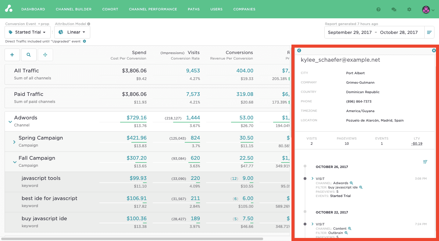This screenshot has height=241, width=439.
Task: Click back arrow in user panel
Action: (x=299, y=50)
